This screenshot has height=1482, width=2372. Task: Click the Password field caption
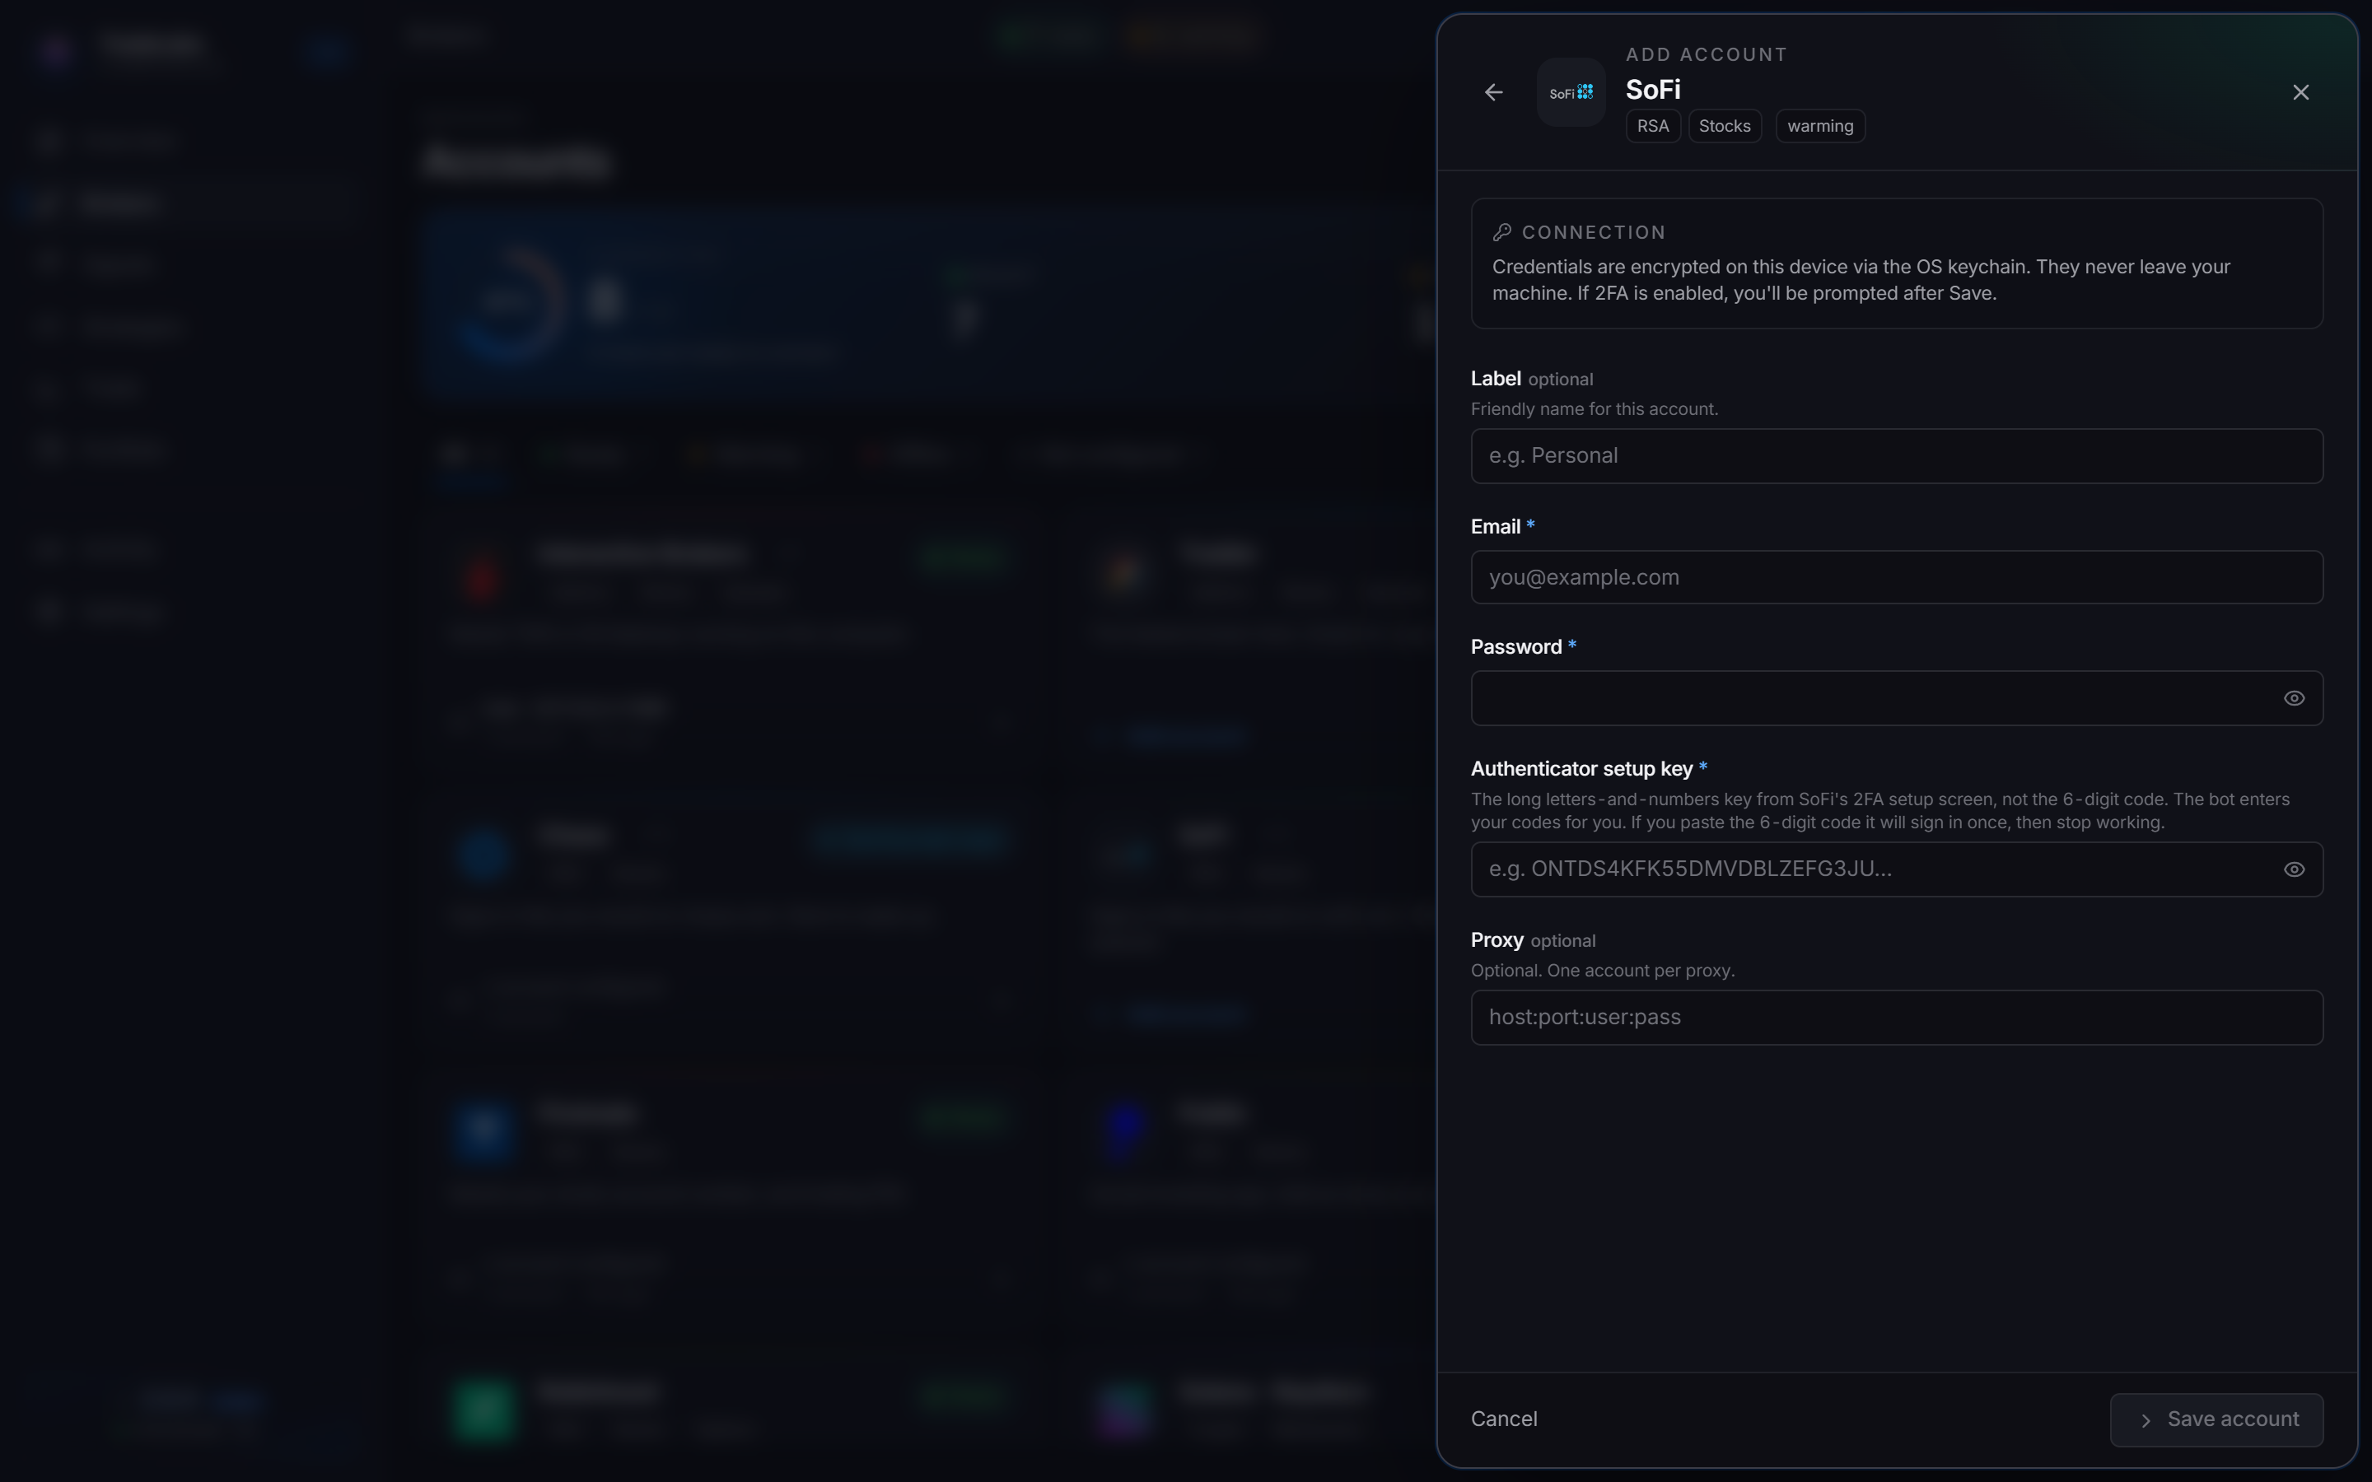tap(1516, 647)
